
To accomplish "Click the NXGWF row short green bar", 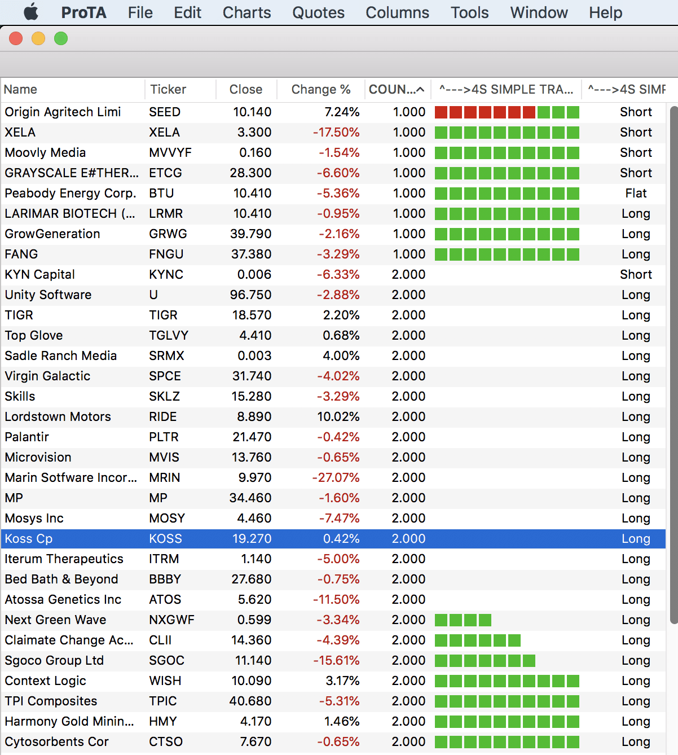I will pos(463,620).
